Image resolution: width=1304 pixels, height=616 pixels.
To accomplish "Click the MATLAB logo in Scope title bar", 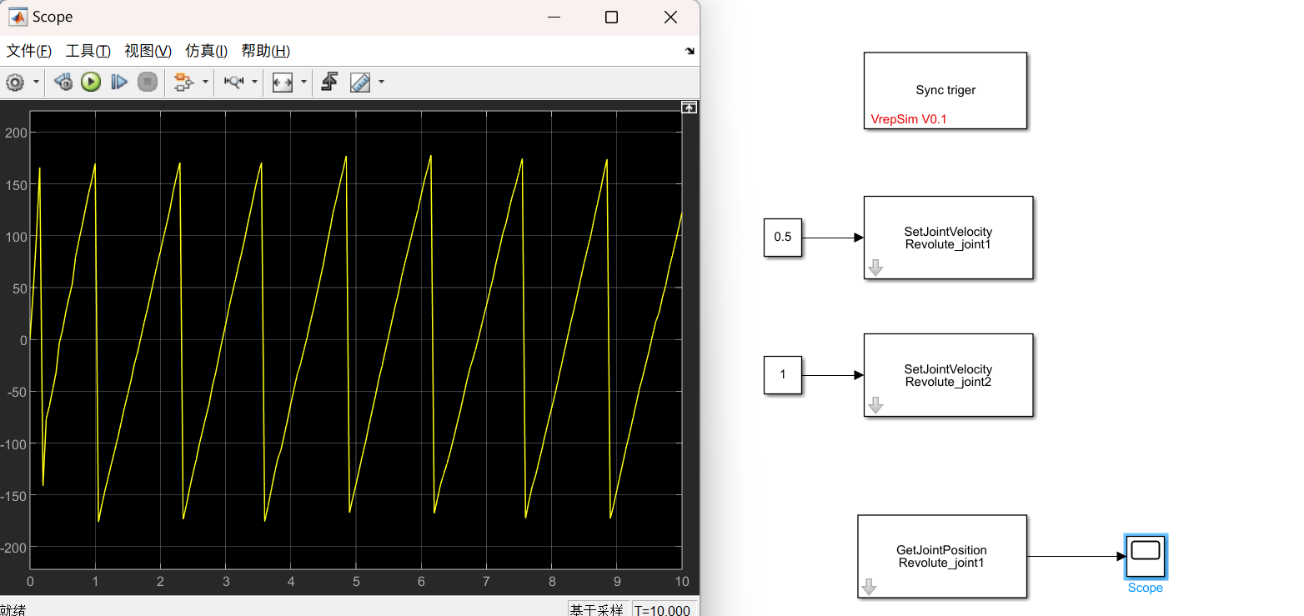I will [17, 17].
